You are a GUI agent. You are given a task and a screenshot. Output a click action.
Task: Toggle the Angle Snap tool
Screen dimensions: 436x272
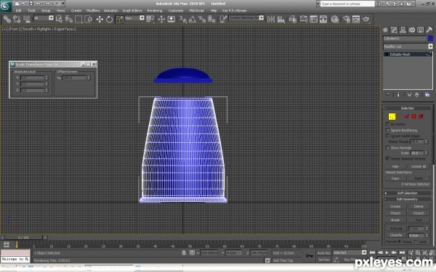coord(193,19)
